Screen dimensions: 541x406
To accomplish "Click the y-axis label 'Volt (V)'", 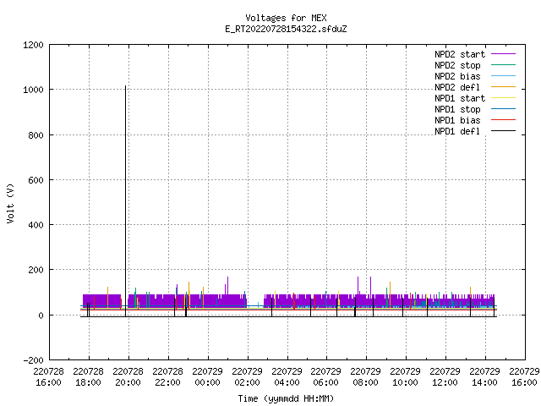I will 11,204.
